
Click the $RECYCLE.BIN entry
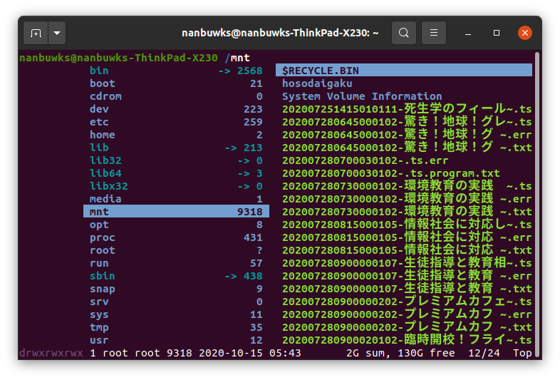tap(404, 70)
